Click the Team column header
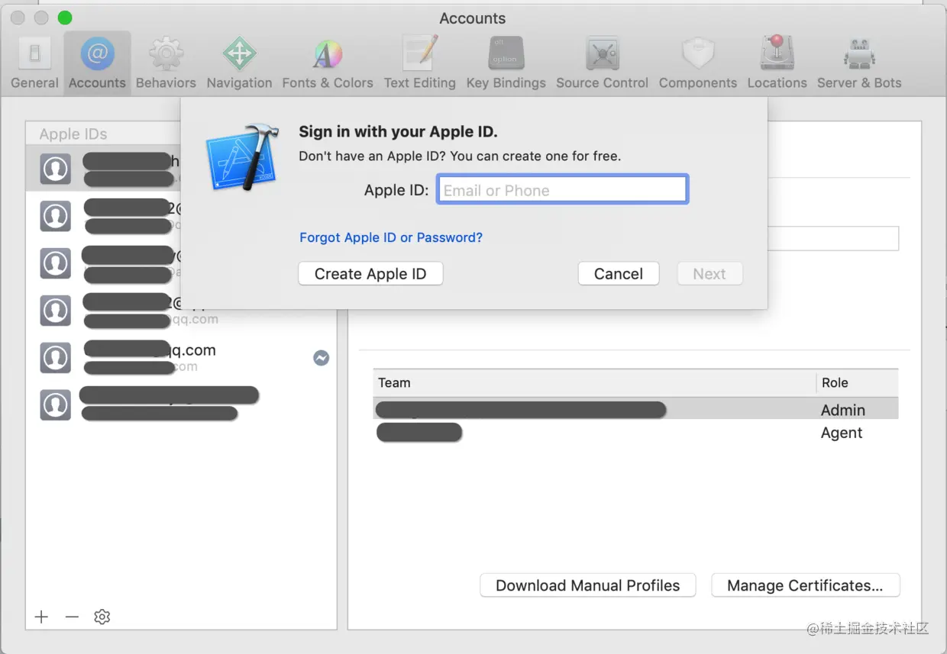Viewport: 947px width, 654px height. [x=595, y=383]
